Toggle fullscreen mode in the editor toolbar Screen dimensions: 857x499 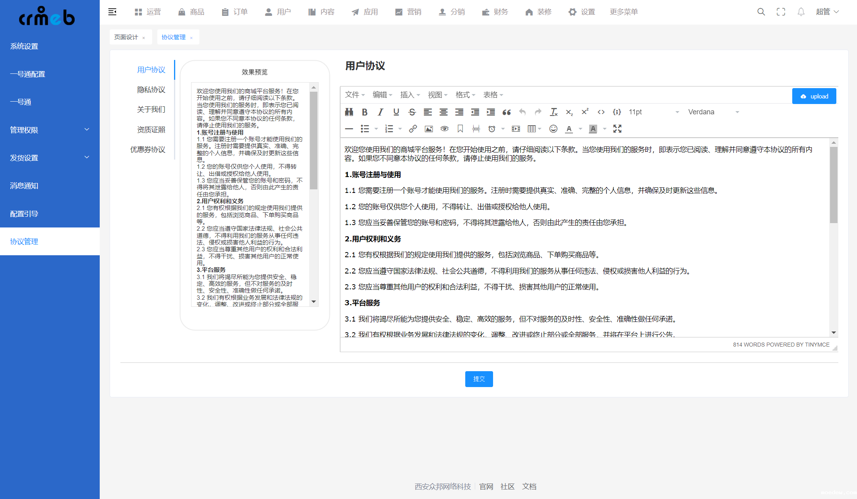pos(617,129)
